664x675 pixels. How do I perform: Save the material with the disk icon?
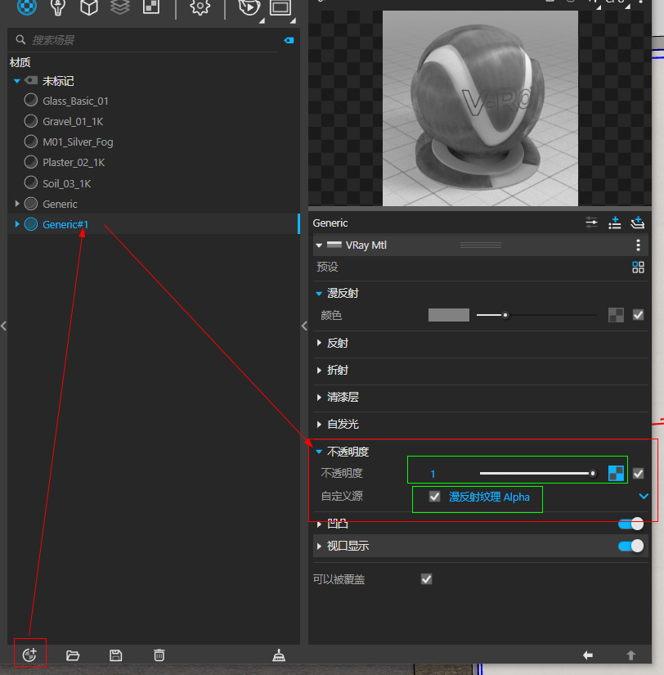115,655
